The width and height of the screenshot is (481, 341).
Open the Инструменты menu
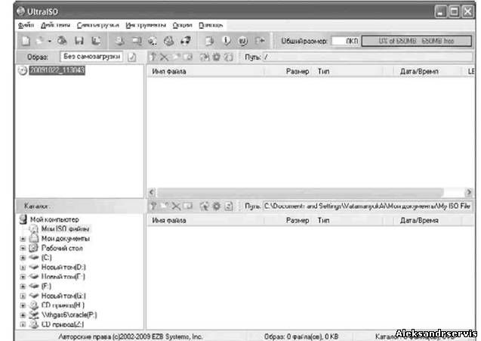tap(146, 25)
